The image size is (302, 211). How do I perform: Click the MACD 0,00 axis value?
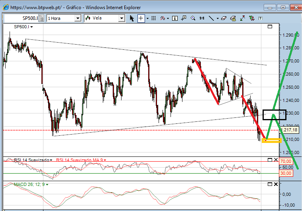pos(286,194)
